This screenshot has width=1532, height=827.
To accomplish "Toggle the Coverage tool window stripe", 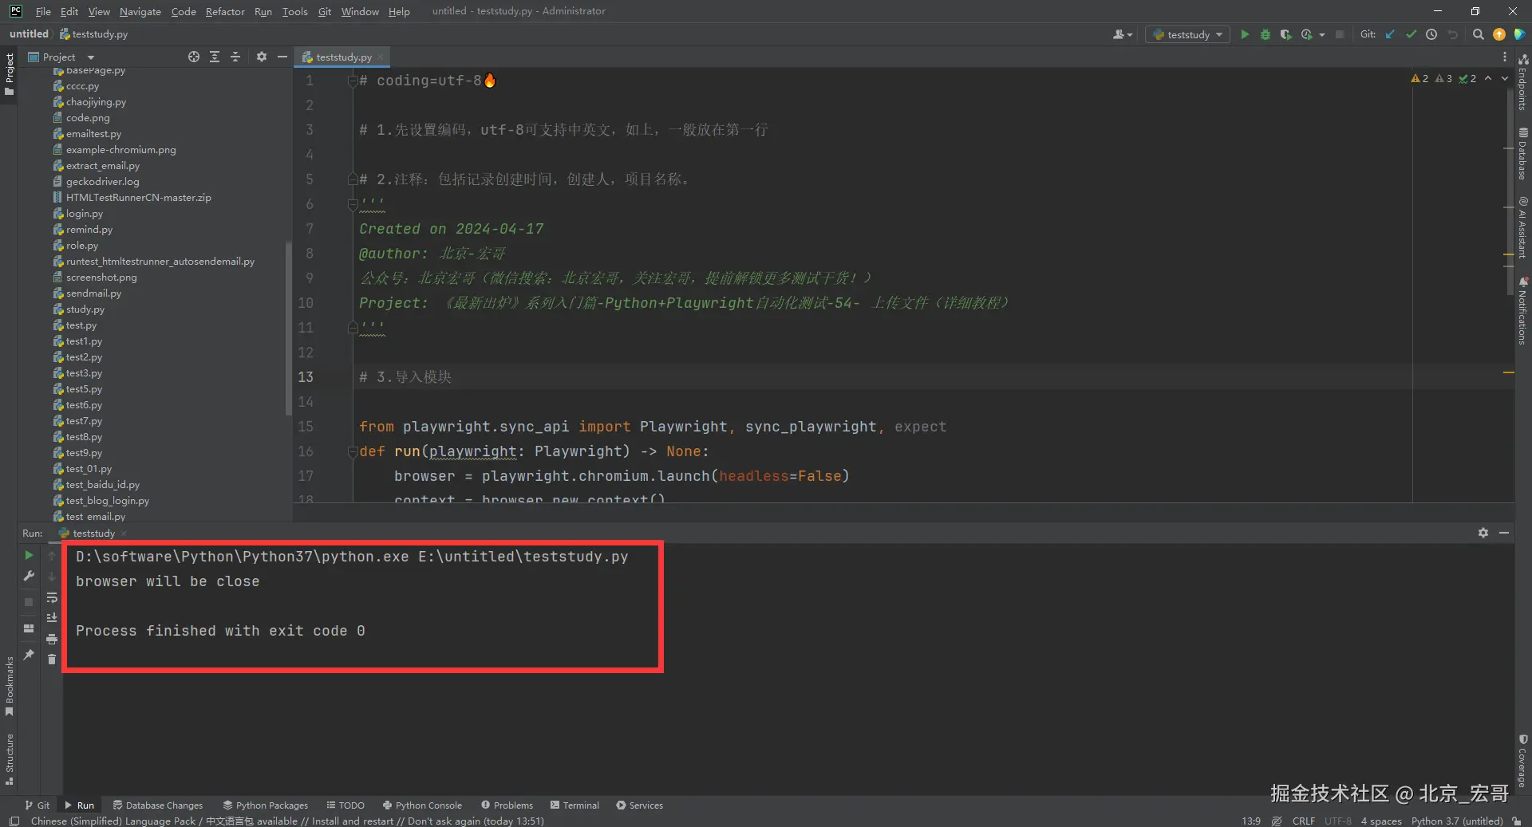I will click(x=1523, y=761).
